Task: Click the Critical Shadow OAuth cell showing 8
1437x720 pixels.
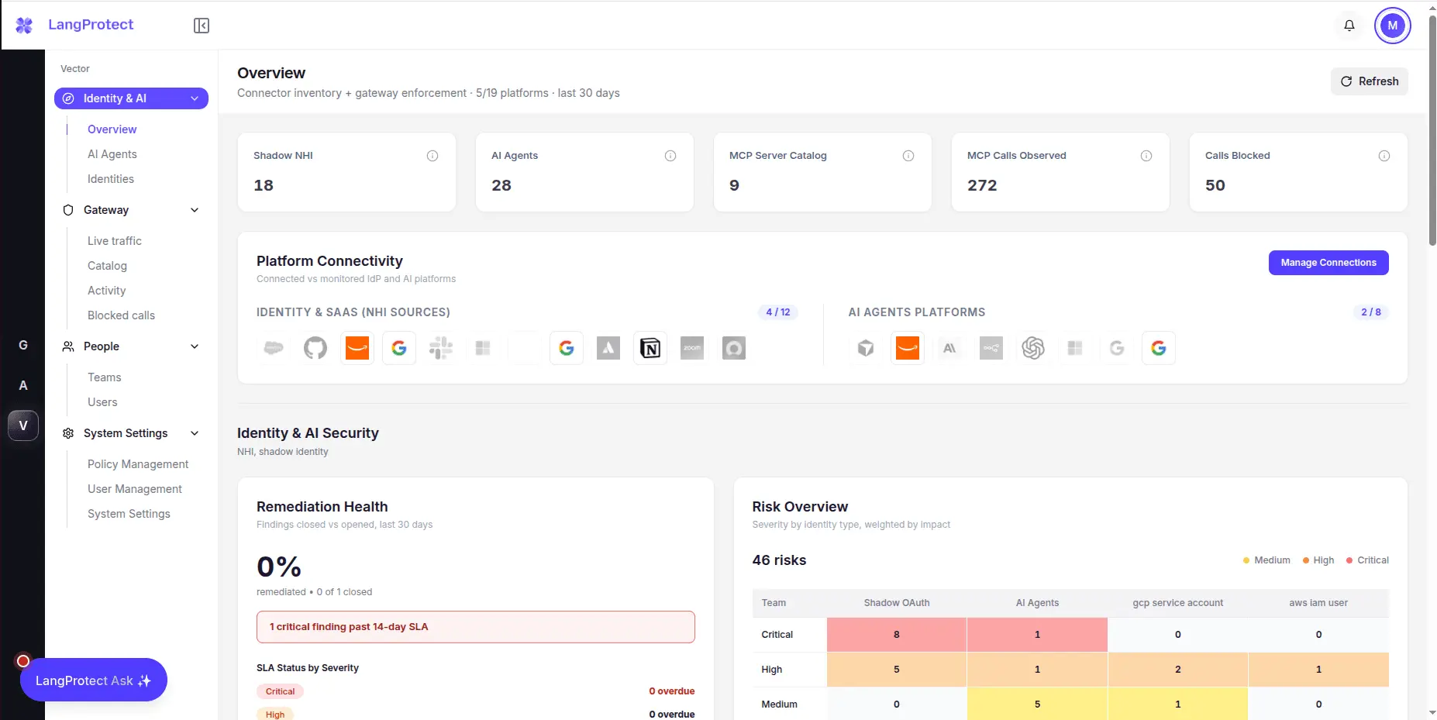Action: click(897, 635)
